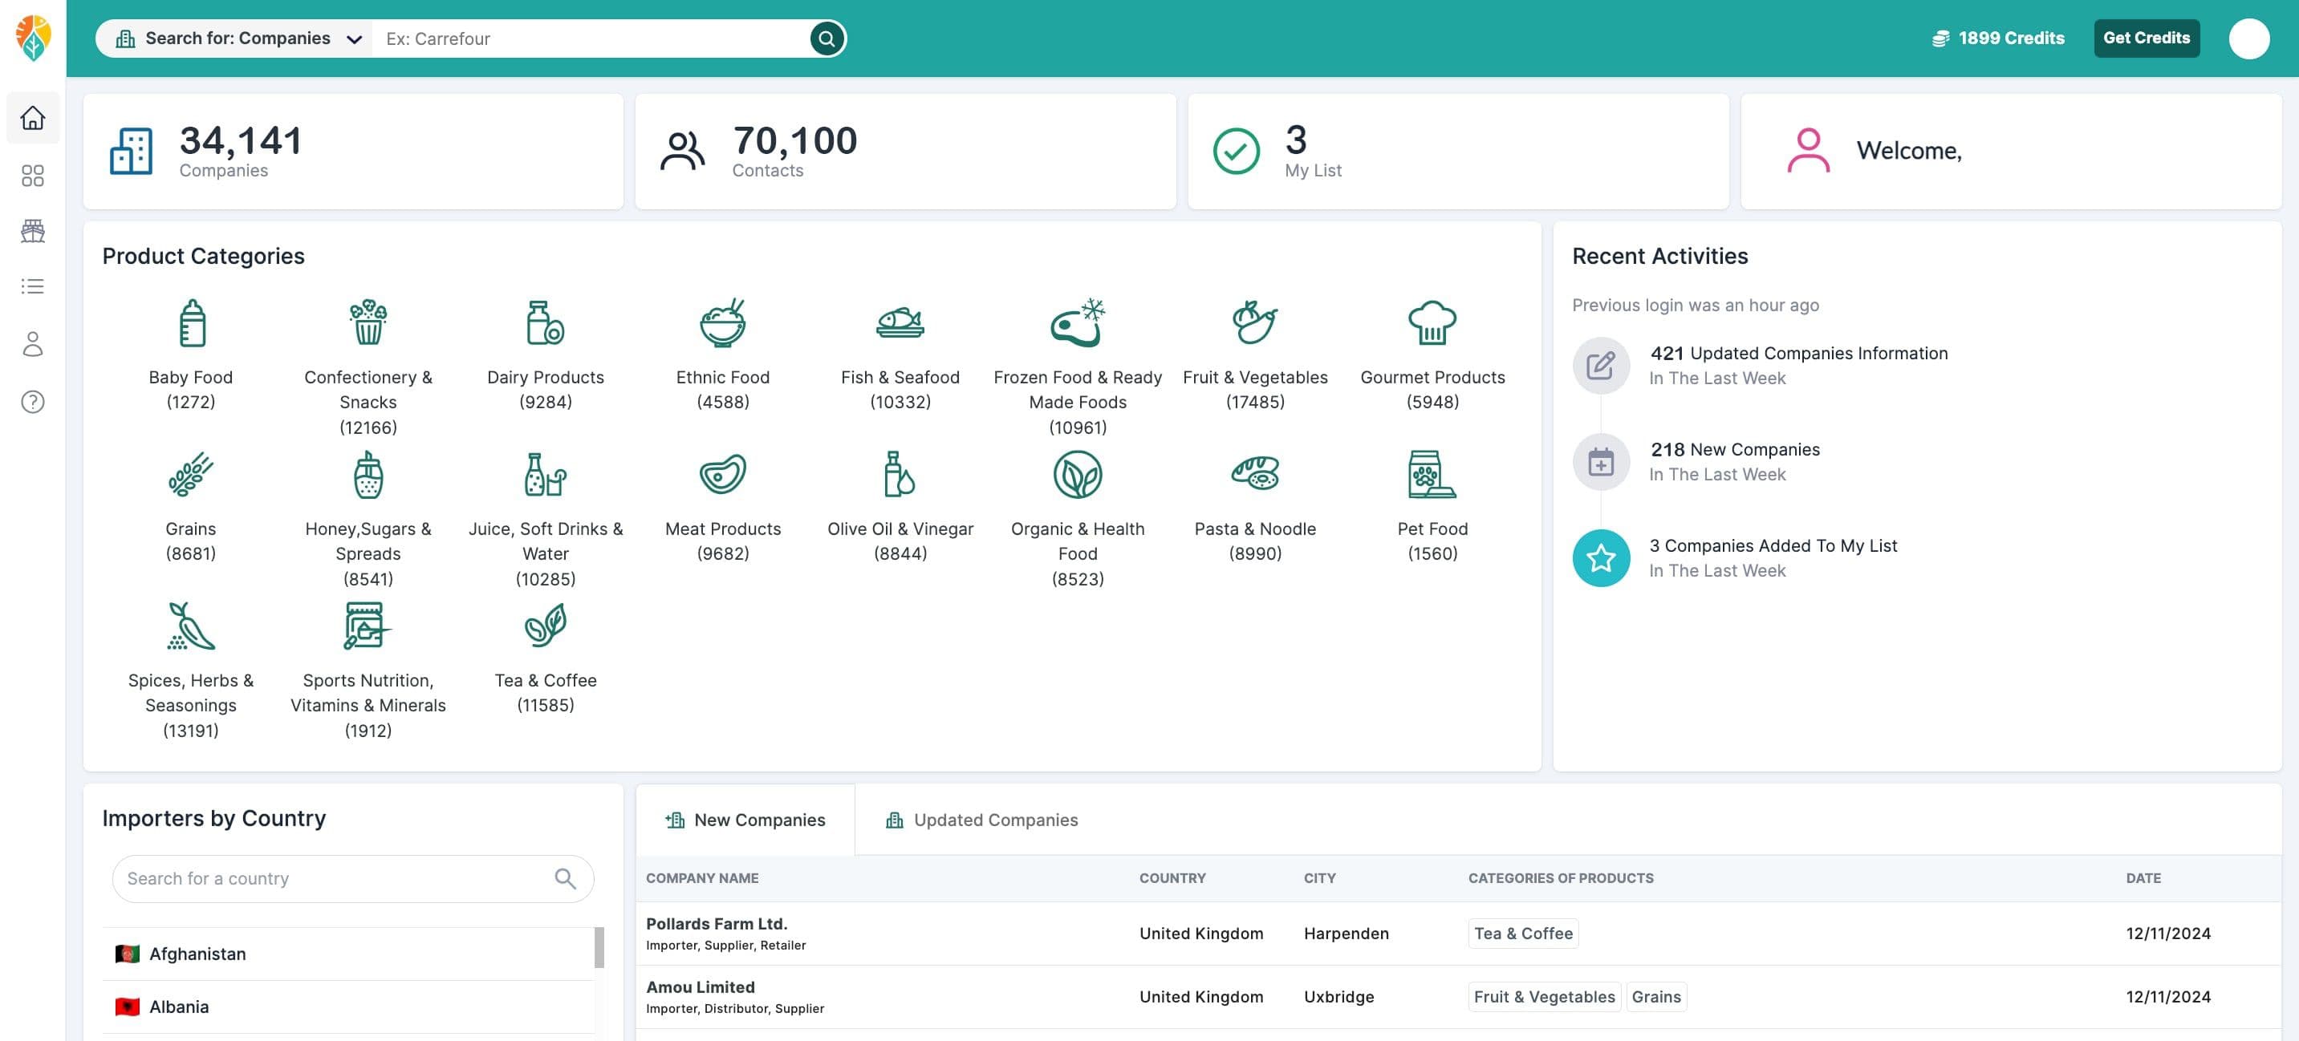The image size is (2299, 1041).
Task: Open the My List card
Action: pyautogui.click(x=1458, y=152)
